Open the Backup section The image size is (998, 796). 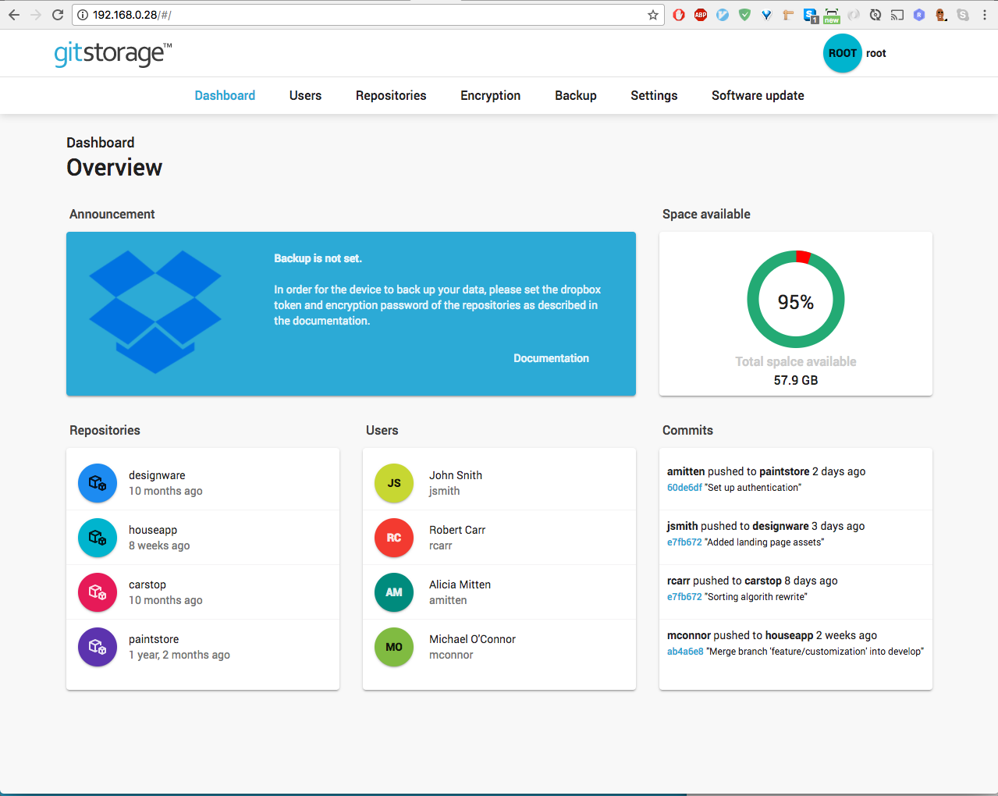(x=575, y=95)
